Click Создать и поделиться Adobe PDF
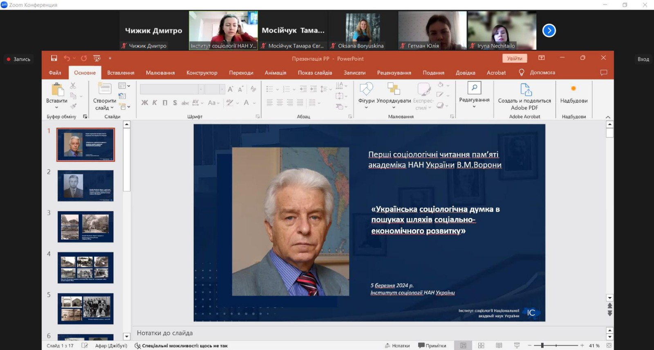The width and height of the screenshot is (654, 350). 524,96
